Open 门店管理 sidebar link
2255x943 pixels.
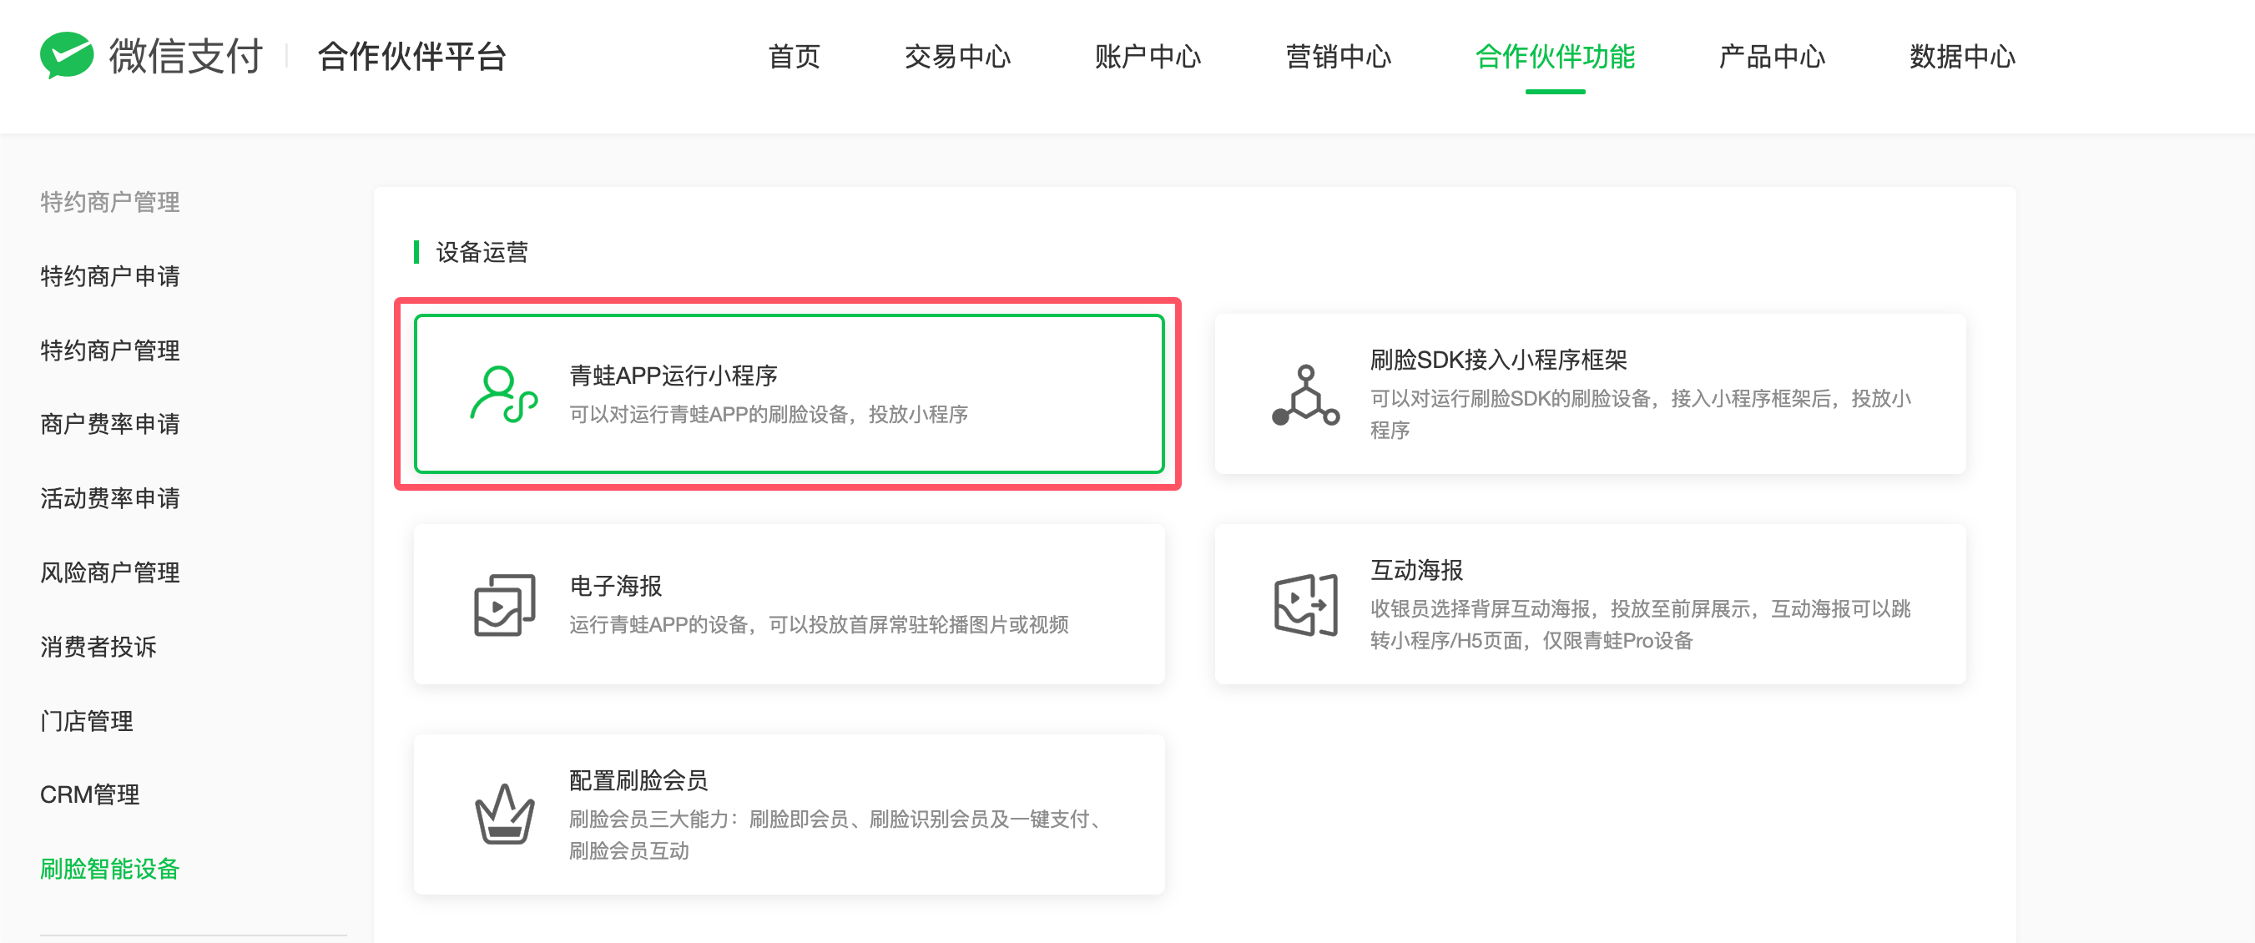coord(87,722)
